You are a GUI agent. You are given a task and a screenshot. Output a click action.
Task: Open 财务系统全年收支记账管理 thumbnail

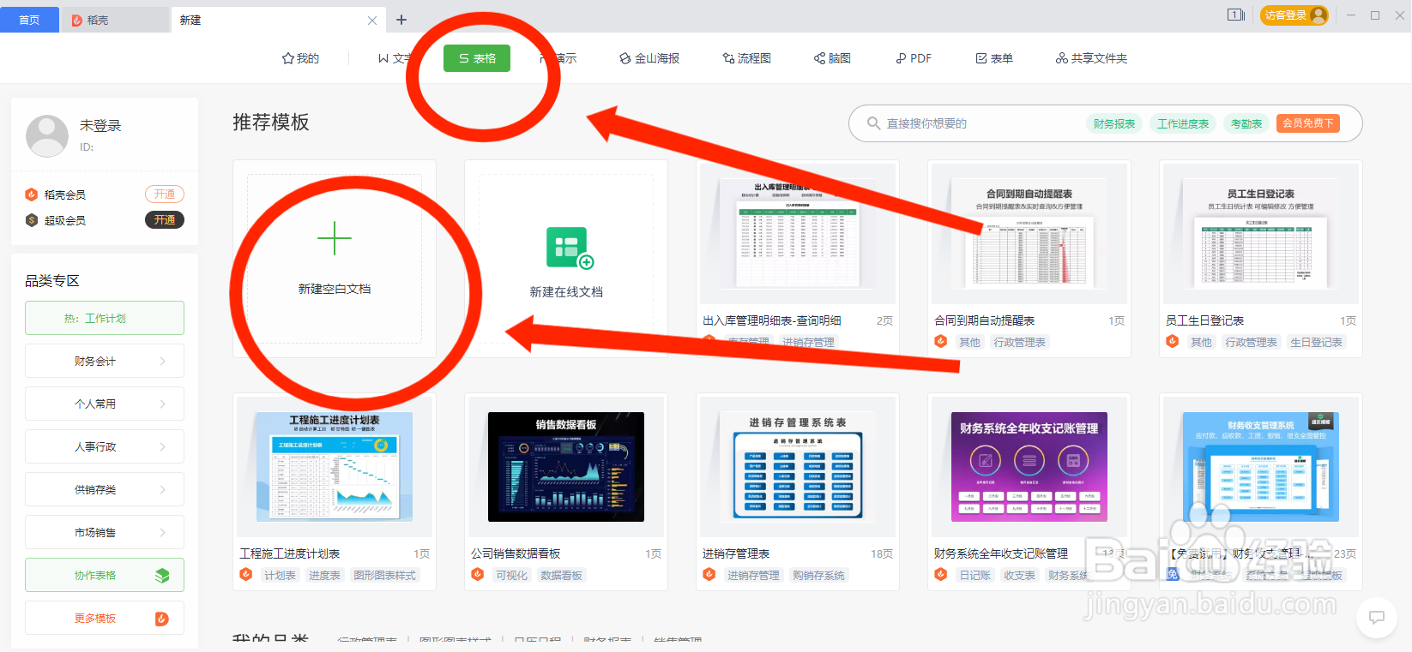click(1029, 467)
